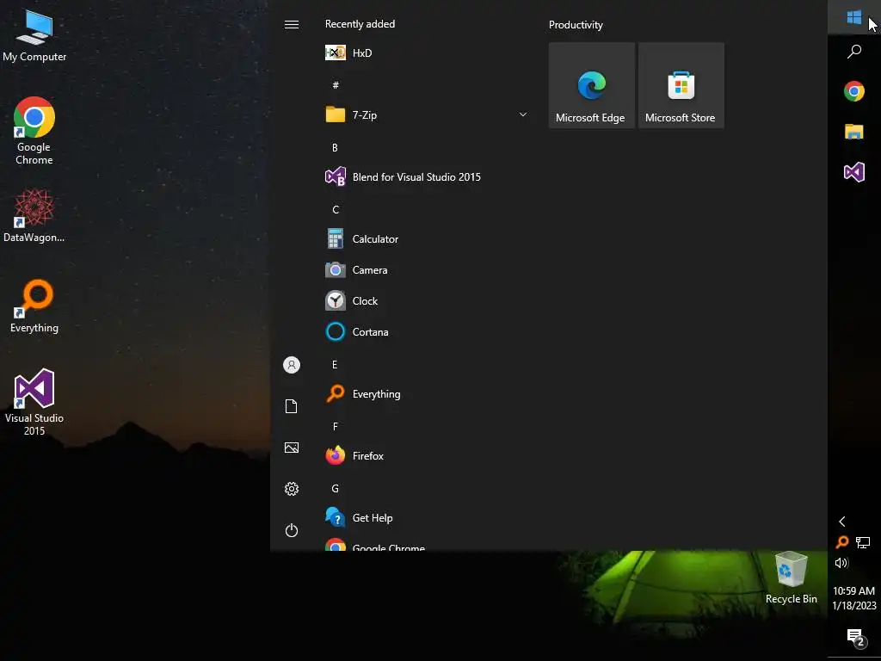The height and width of the screenshot is (661, 881).
Task: Select the DataWagon desktop shortcut
Action: click(x=34, y=215)
